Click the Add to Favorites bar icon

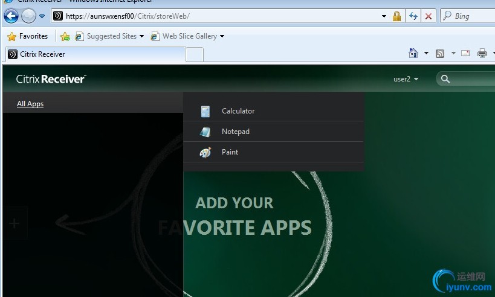coord(65,37)
